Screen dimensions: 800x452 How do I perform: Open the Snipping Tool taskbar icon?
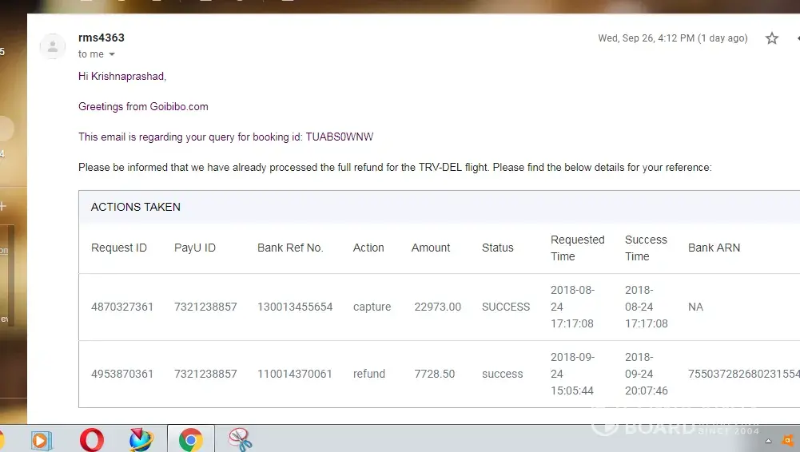coord(241,439)
